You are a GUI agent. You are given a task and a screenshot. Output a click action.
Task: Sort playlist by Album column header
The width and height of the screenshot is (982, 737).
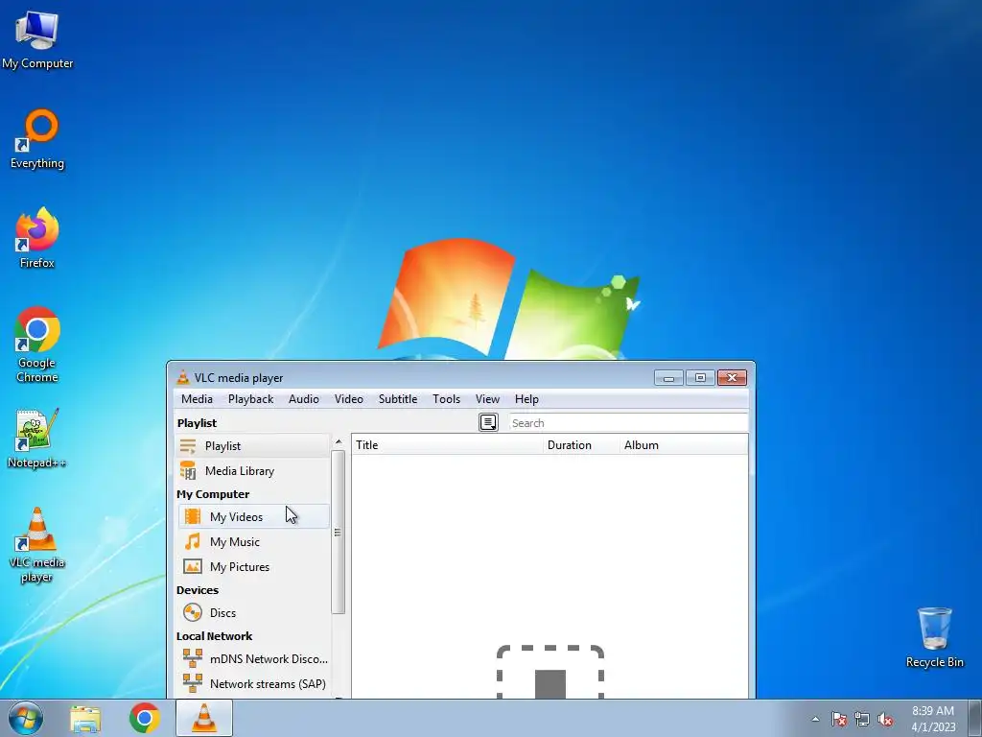(x=684, y=445)
